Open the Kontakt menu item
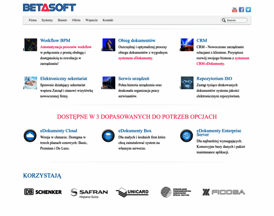 point(108,20)
